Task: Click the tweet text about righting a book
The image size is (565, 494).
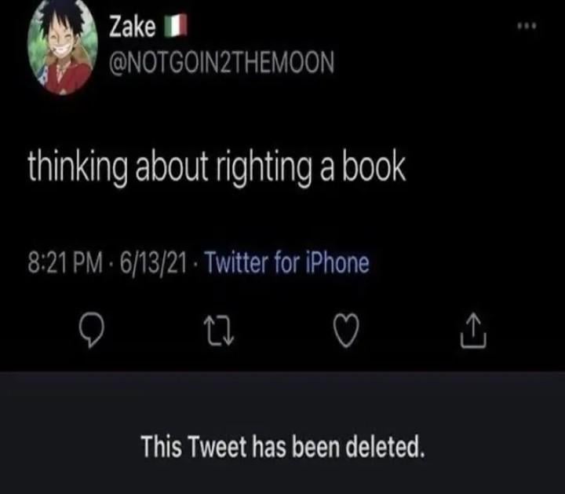Action: pyautogui.click(x=217, y=168)
